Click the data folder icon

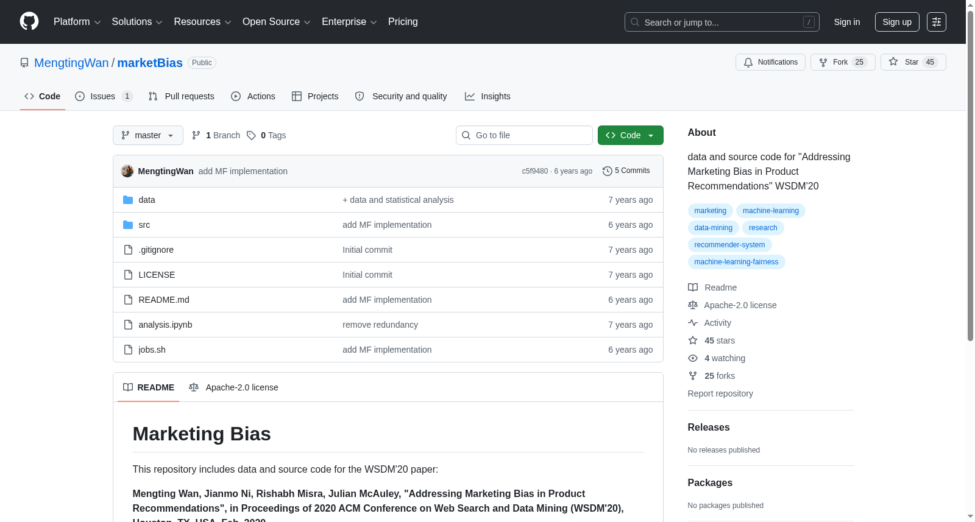pyautogui.click(x=128, y=200)
